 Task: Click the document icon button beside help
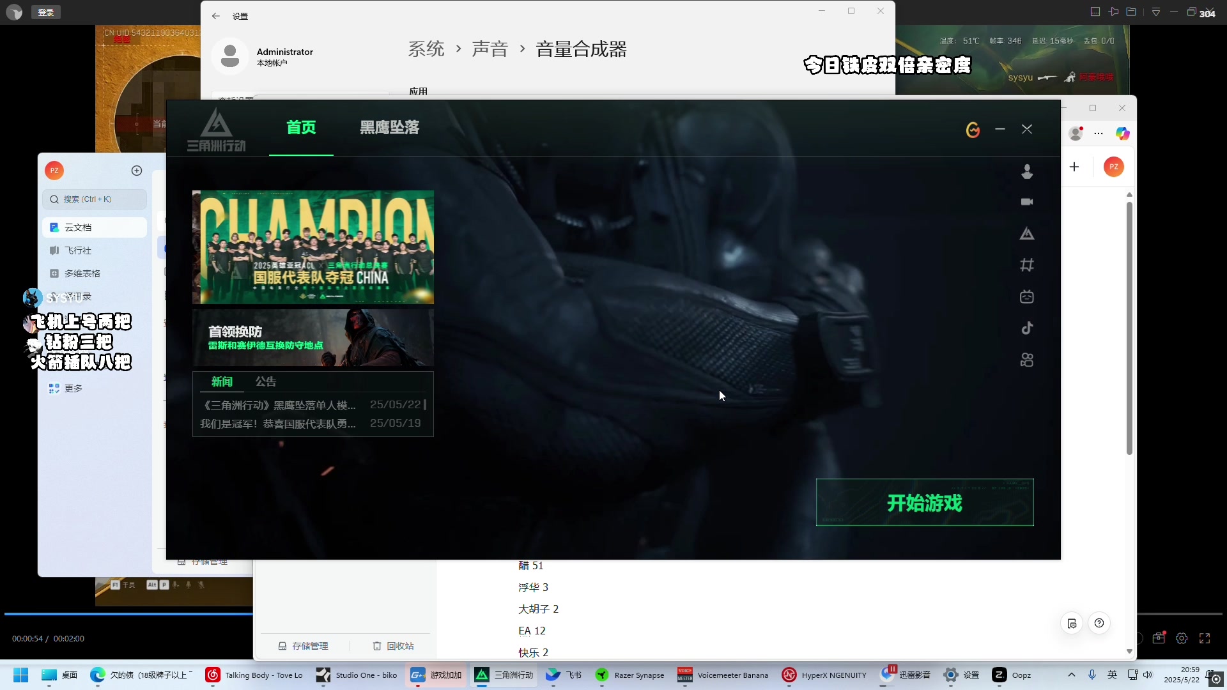(1072, 624)
